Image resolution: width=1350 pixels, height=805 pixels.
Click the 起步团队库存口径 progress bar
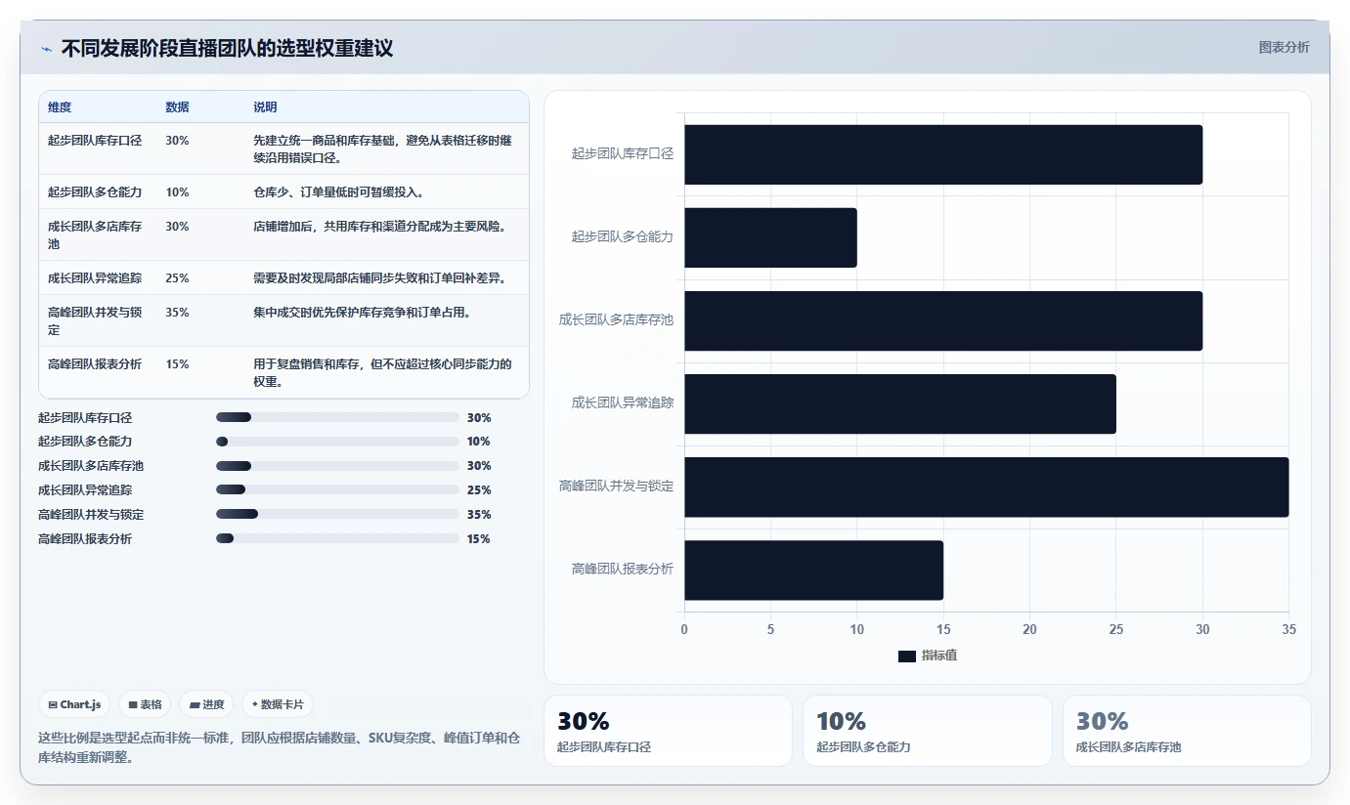pos(337,417)
